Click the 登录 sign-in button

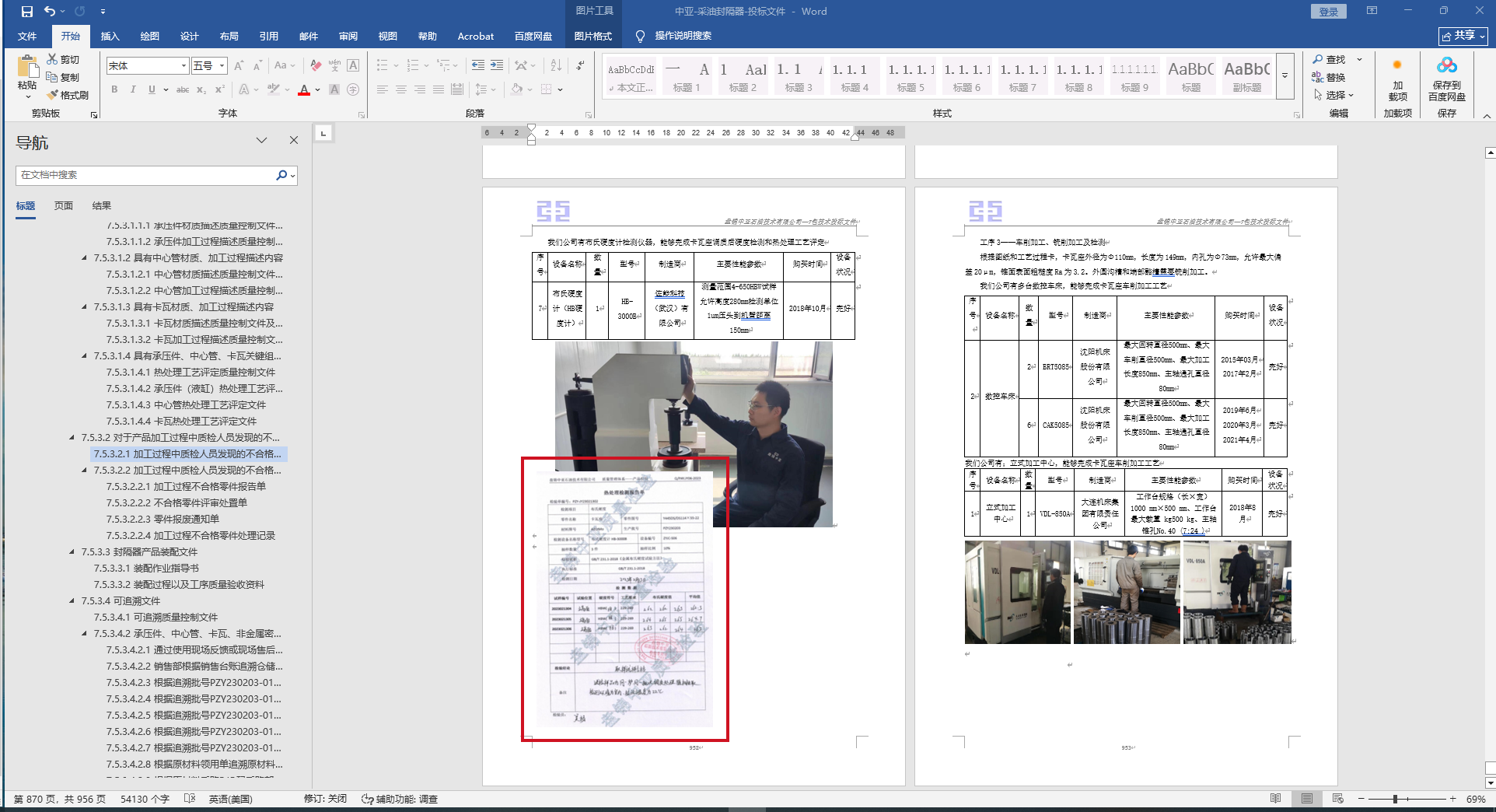pyautogui.click(x=1329, y=12)
